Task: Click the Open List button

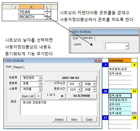Action: (28, 96)
